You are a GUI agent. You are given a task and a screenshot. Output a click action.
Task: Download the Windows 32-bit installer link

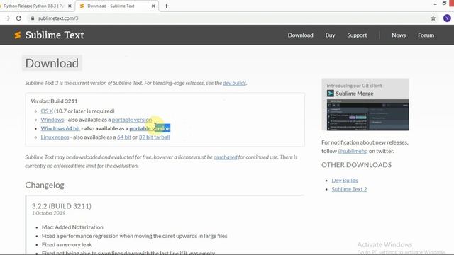pos(52,120)
